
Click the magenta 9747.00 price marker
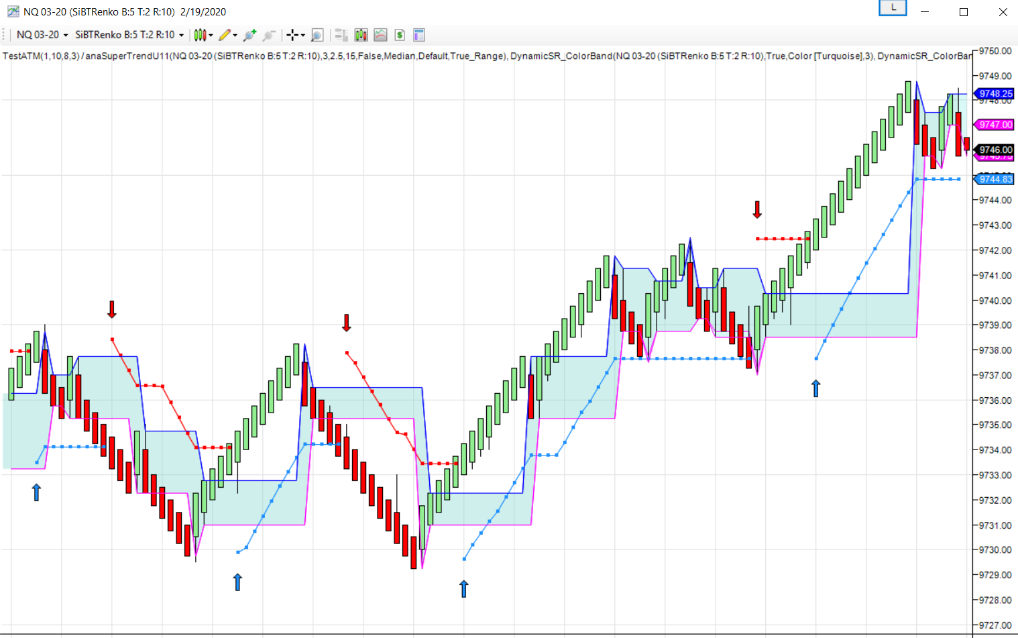coord(995,125)
